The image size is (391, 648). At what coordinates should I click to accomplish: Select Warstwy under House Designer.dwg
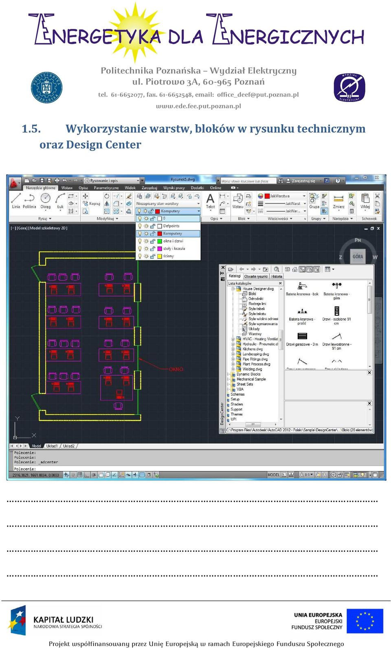click(x=255, y=334)
